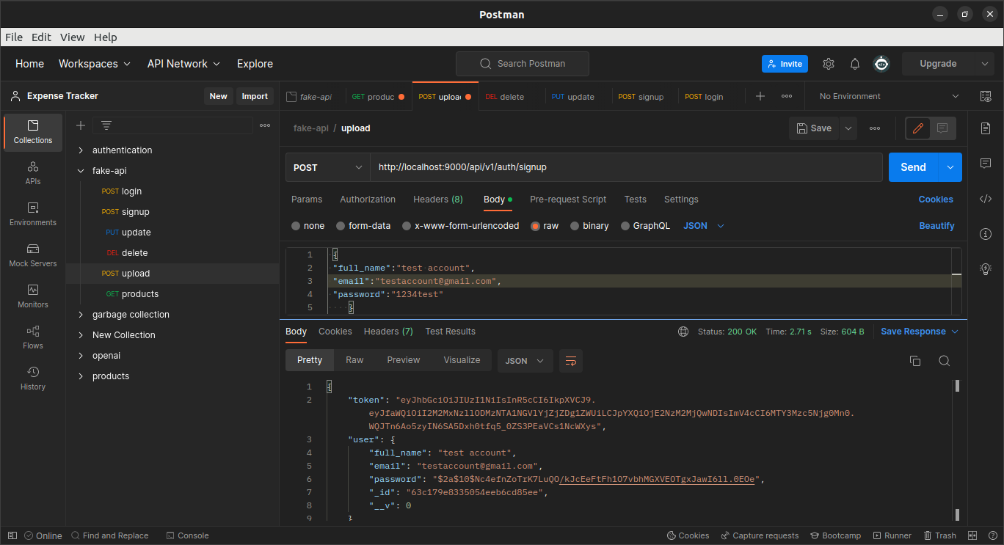Image resolution: width=1004 pixels, height=545 pixels.
Task: Open comments icon in right sidebar
Action: [986, 163]
